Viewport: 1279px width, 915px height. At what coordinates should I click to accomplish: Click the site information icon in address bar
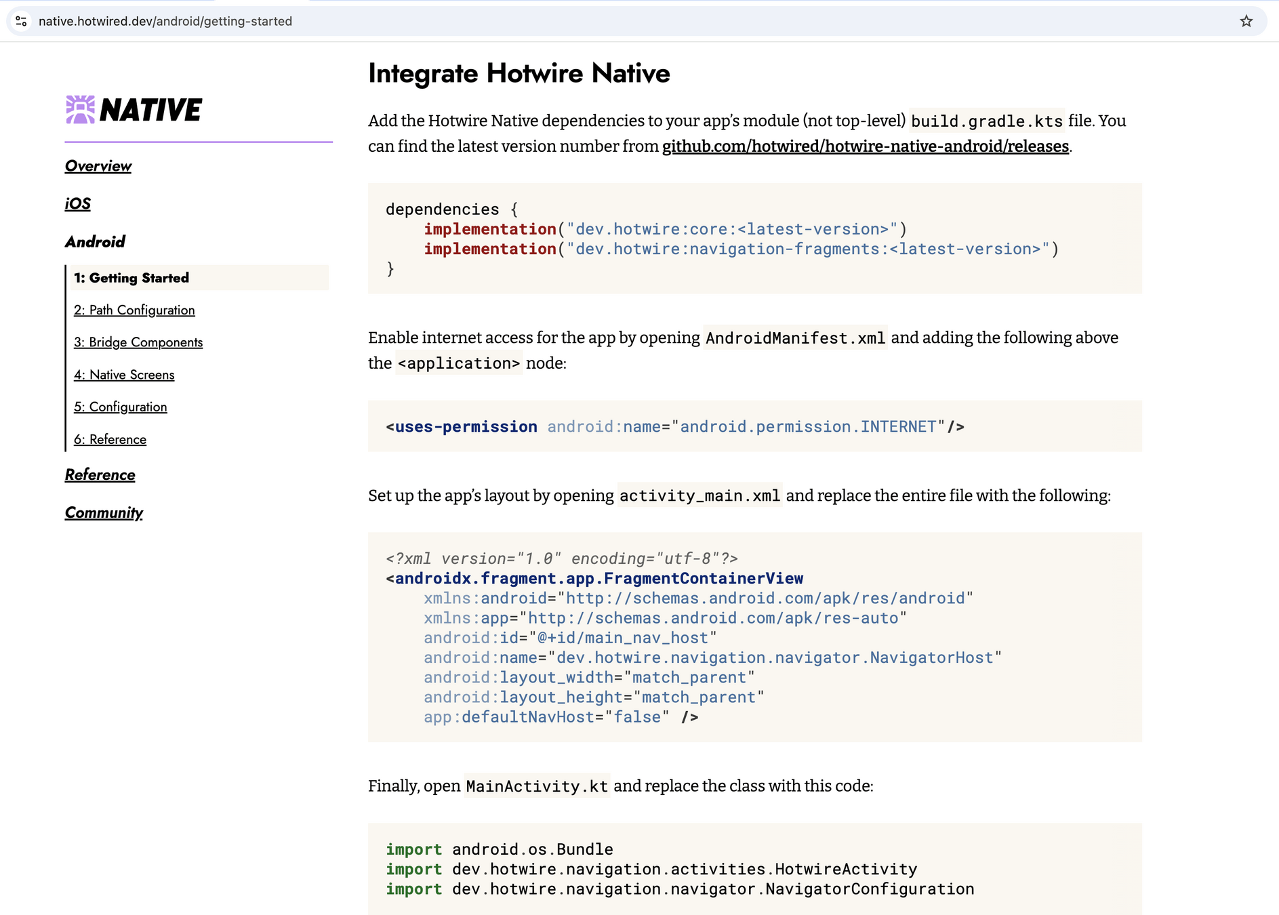point(22,21)
